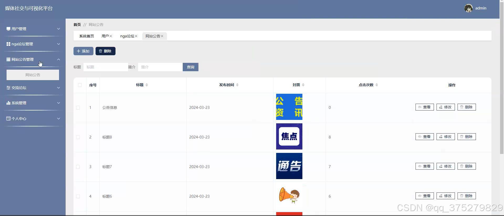Delete the 公告信息 row with 删除

pos(466,107)
